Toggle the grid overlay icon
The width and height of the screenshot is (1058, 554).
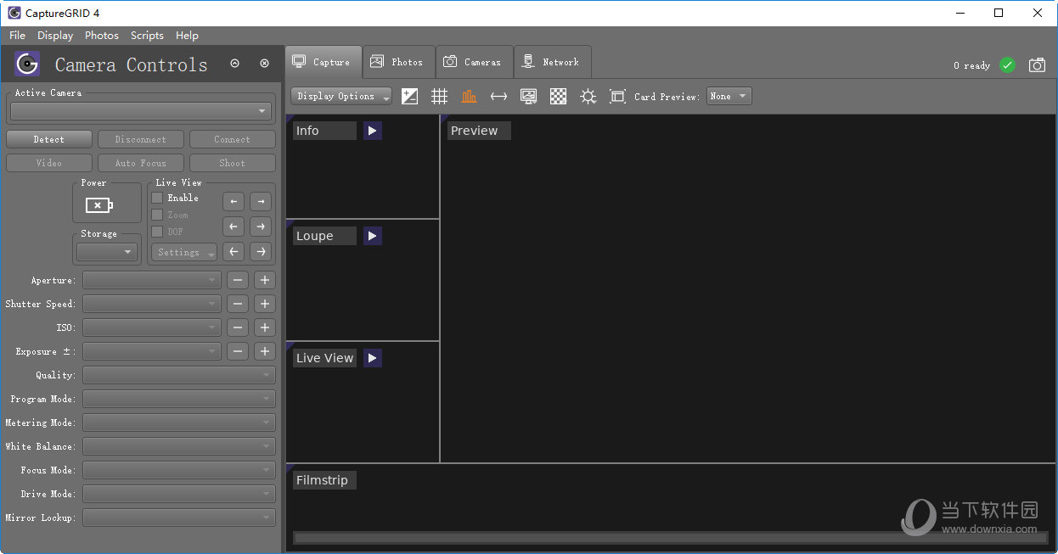click(x=439, y=97)
